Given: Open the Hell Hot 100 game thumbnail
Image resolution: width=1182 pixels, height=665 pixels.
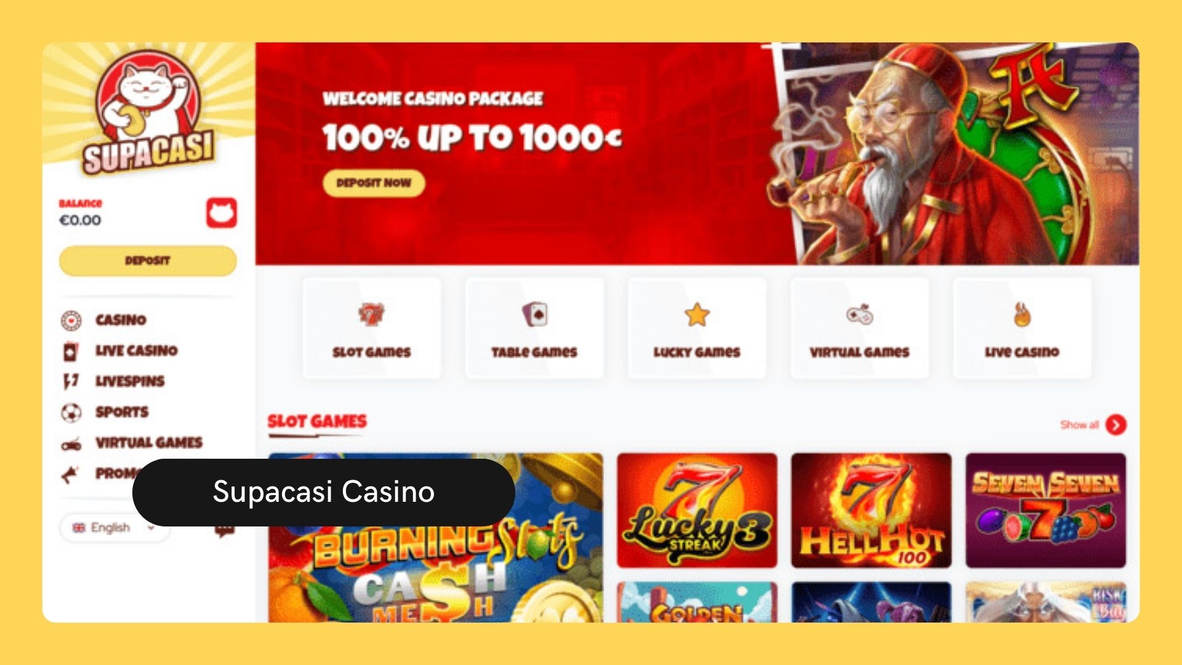Looking at the screenshot, I should (871, 510).
